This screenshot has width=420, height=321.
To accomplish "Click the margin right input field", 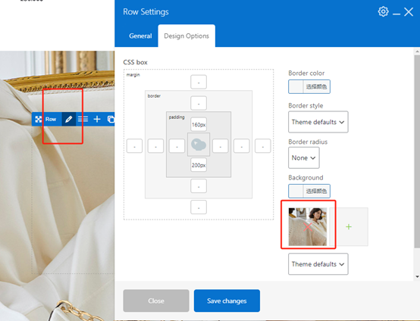I will click(262, 146).
